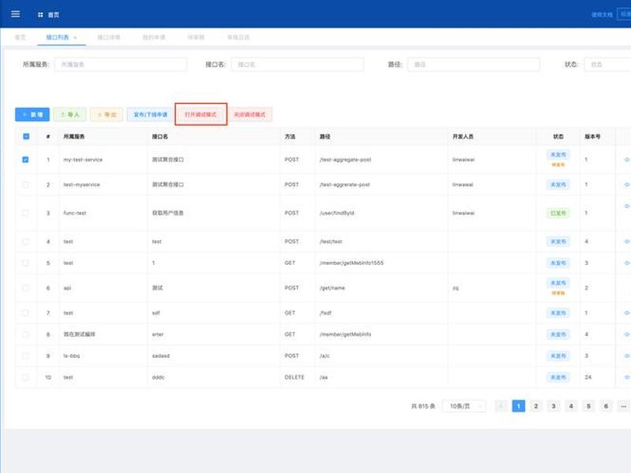
Task: Click the 获取用户信息 interface name cell
Action: tap(168, 213)
